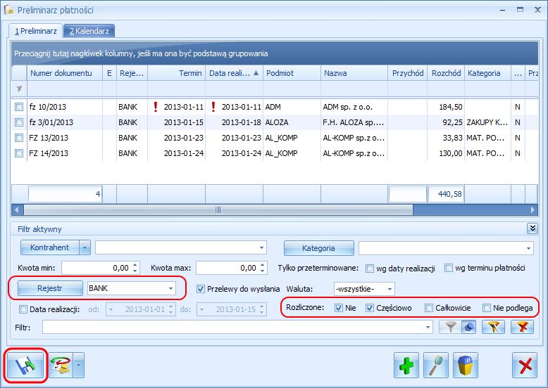
Task: Toggle the filter pin icon
Action: pos(468,327)
